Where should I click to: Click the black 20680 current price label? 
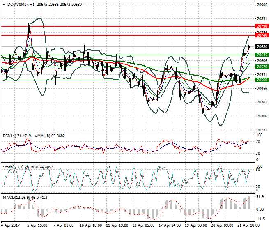pos(262,47)
